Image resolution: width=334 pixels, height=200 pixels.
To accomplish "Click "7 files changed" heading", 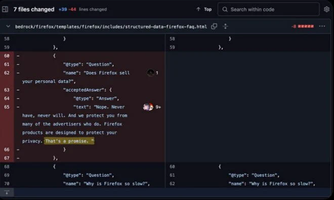I will tap(34, 10).
